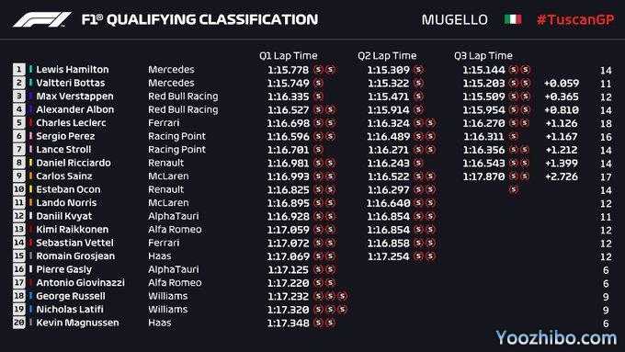Screen dimensions: 625x352
Task: Click the position 10 badge for Ocon
Action: [18, 189]
